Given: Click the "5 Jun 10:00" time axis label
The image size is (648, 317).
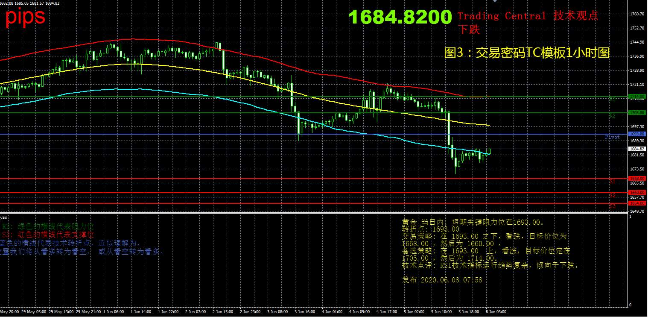Looking at the screenshot, I should [x=442, y=312].
